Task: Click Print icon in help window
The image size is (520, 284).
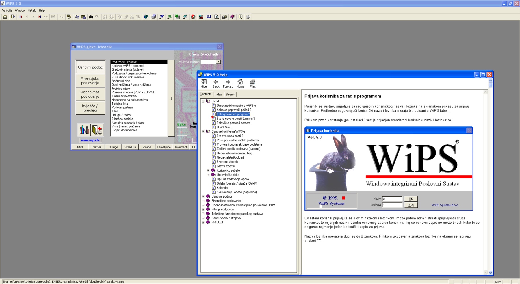Action: pyautogui.click(x=252, y=84)
